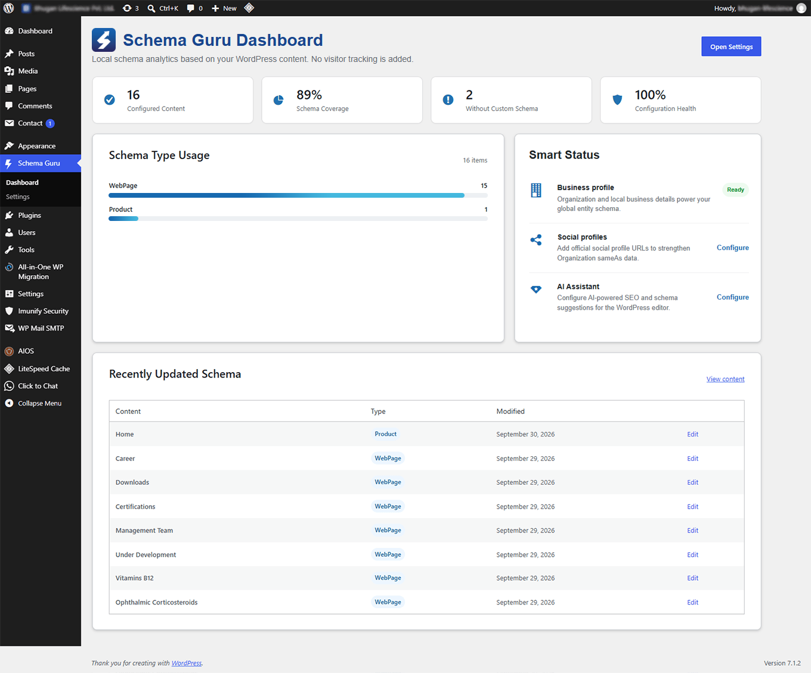The image size is (811, 673).
Task: Click the Schema Coverage pie chart icon
Action: pos(278,100)
